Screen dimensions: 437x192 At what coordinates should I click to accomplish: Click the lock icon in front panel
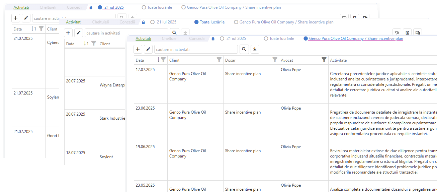pyautogui.click(x=213, y=39)
